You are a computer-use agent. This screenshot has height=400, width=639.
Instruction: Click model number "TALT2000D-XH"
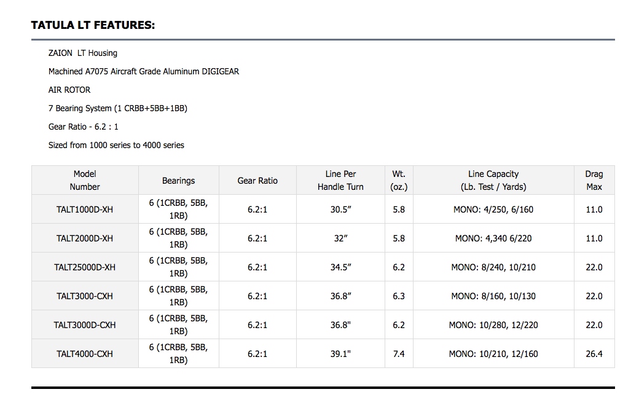coord(85,238)
